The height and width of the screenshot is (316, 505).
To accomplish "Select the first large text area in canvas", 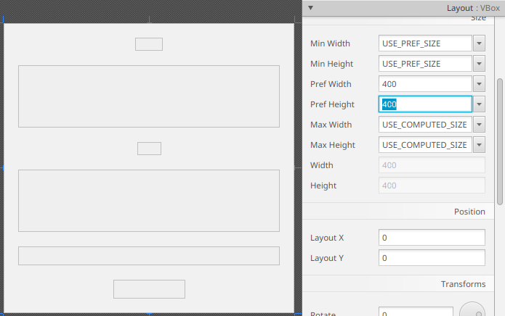I will 149,86.
